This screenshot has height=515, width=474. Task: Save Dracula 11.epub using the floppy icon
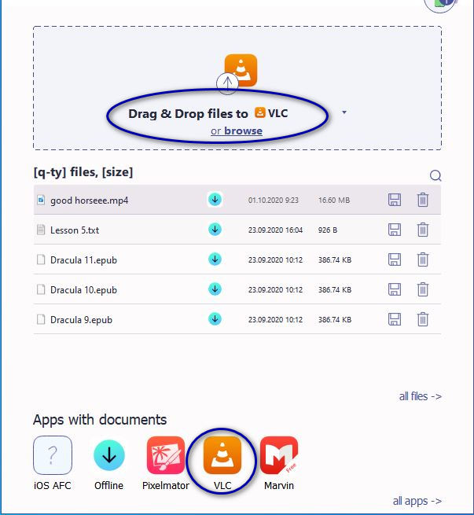(395, 259)
